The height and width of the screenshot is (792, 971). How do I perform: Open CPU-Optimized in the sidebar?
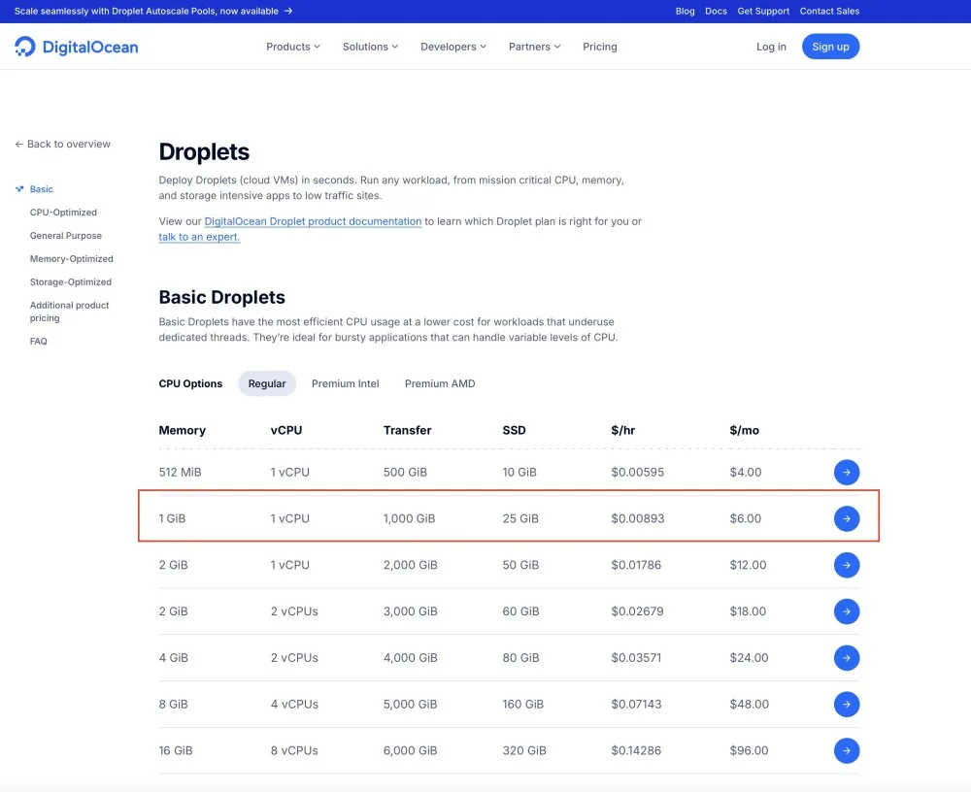63,213
